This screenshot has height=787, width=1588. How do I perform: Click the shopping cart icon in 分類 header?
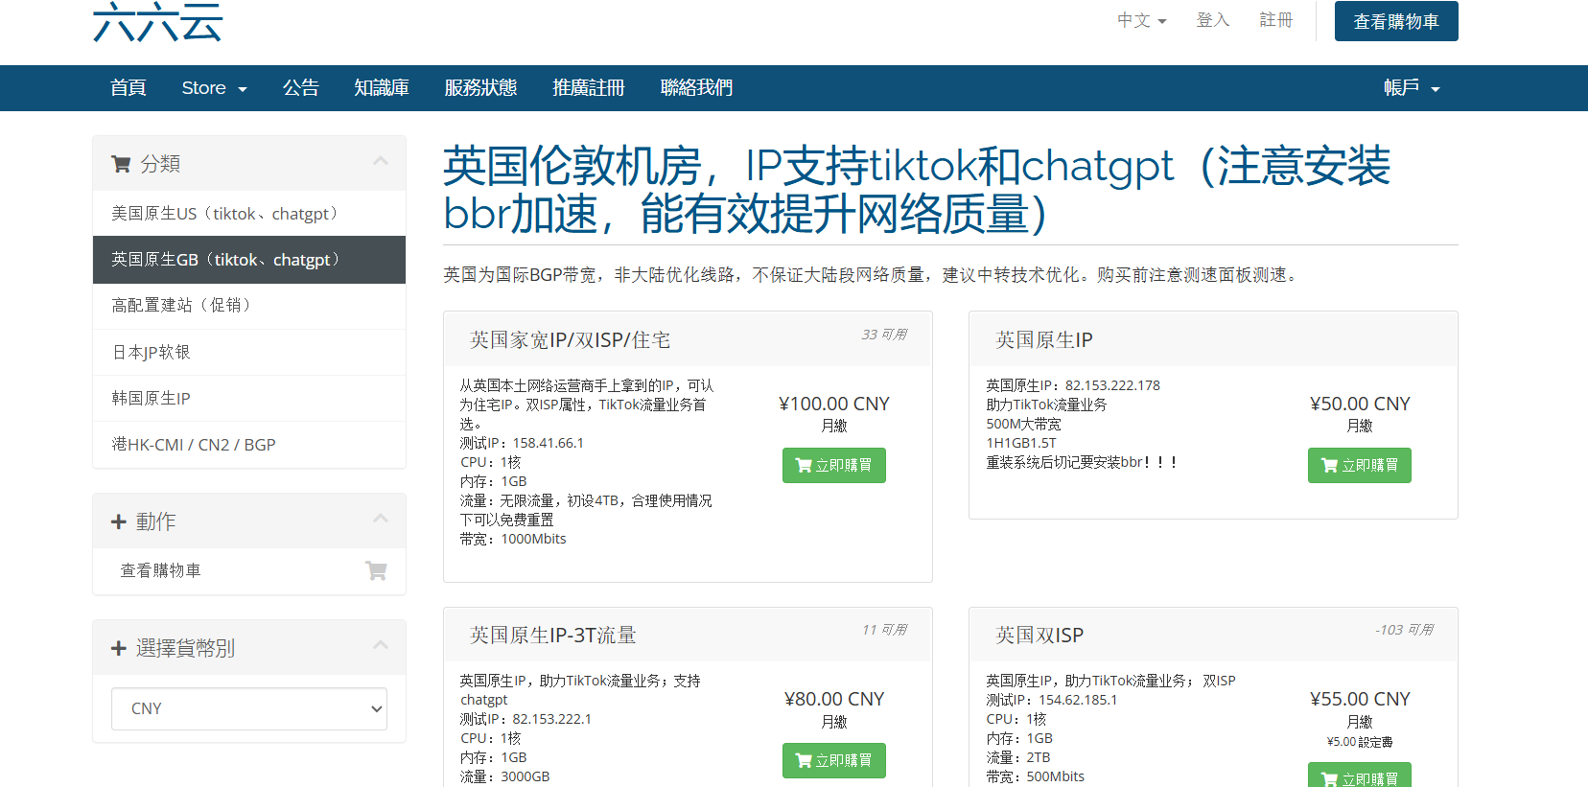121,164
